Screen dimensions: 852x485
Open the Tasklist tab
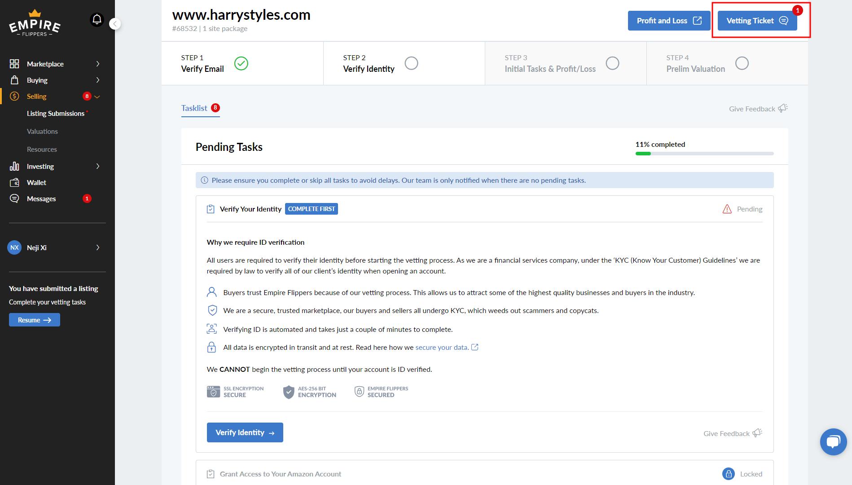[x=194, y=108]
